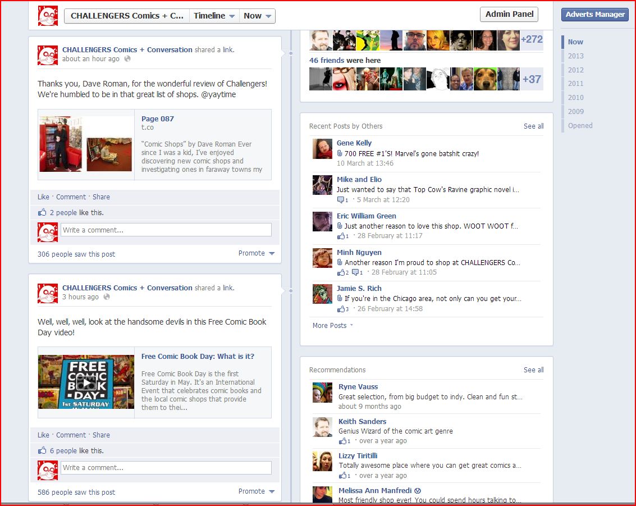This screenshot has height=506, width=636.
Task: Click the verified badge beside Melissa Ann Manfredi
Action: point(418,491)
